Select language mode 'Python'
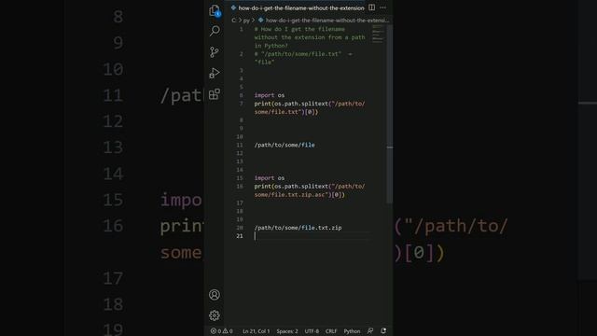 tap(352, 331)
